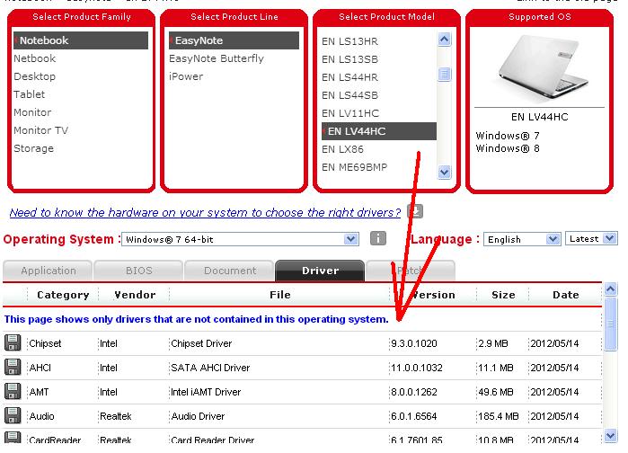
Task: Click product model list scroll-up arrow
Action: (x=444, y=40)
